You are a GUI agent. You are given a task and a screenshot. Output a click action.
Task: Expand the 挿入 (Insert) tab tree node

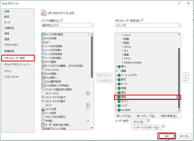point(116,66)
